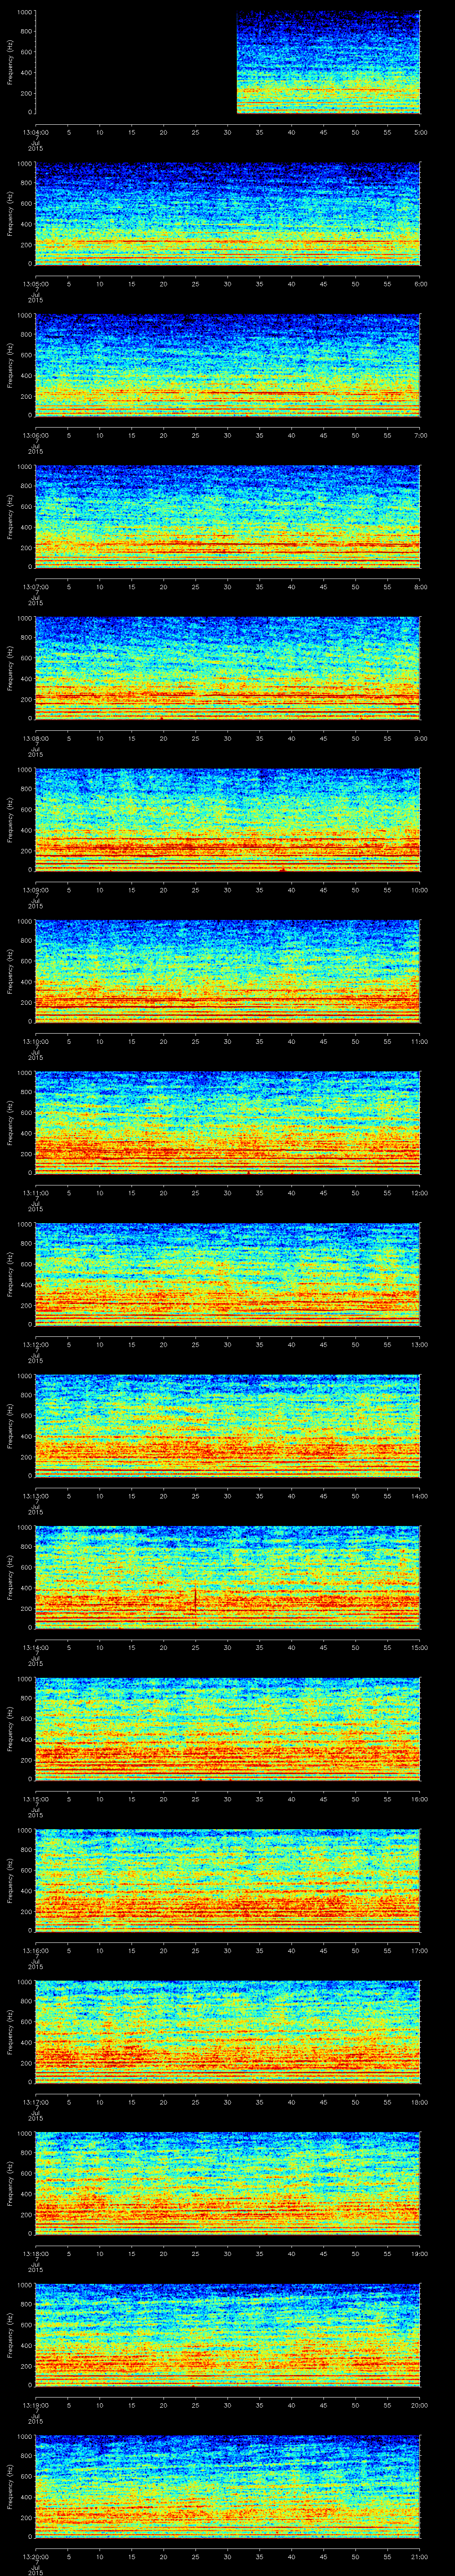Pick the 13:13:00 time axis label

(x=36, y=1496)
